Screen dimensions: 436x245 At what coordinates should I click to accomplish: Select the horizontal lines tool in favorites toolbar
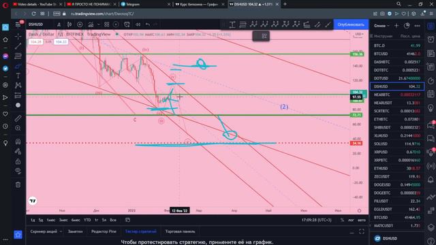(x=243, y=24)
